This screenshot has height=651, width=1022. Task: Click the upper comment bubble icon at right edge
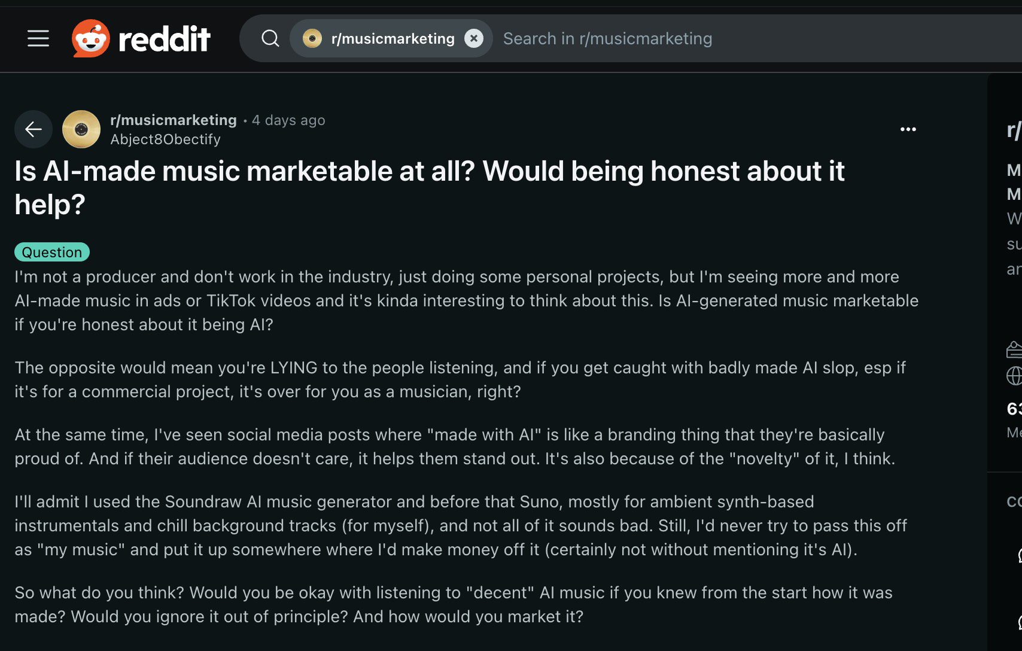(1018, 556)
